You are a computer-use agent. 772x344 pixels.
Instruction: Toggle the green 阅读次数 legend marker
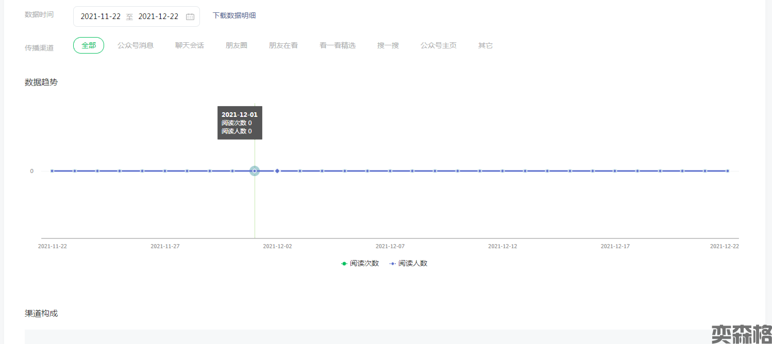(344, 264)
